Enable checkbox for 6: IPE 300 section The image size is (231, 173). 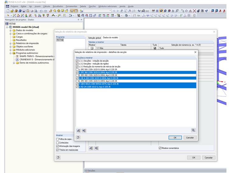(77, 81)
